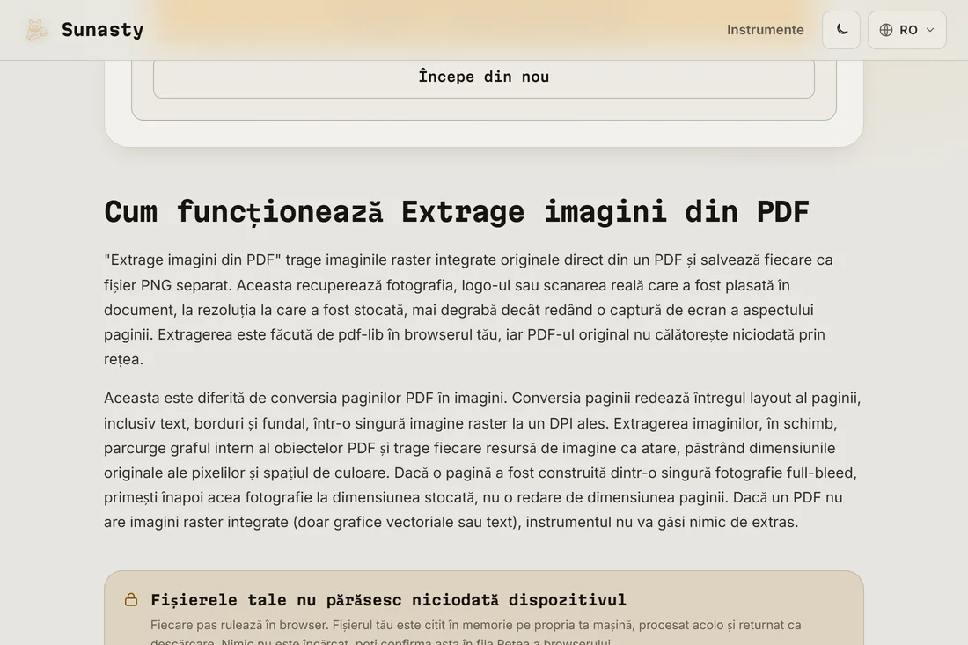Toggle dark mode with the moon icon
968x645 pixels.
point(840,30)
